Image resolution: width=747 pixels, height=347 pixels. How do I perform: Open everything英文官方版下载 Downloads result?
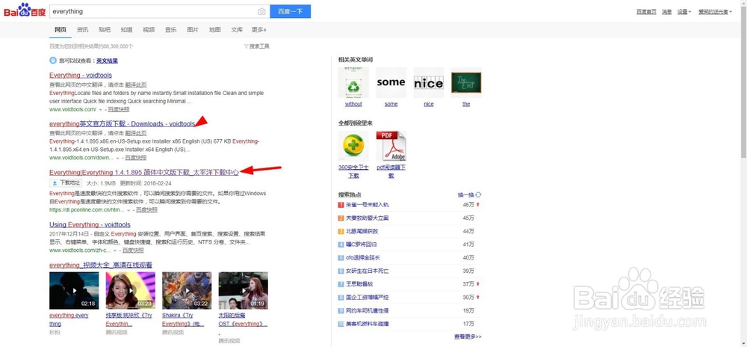(122, 124)
